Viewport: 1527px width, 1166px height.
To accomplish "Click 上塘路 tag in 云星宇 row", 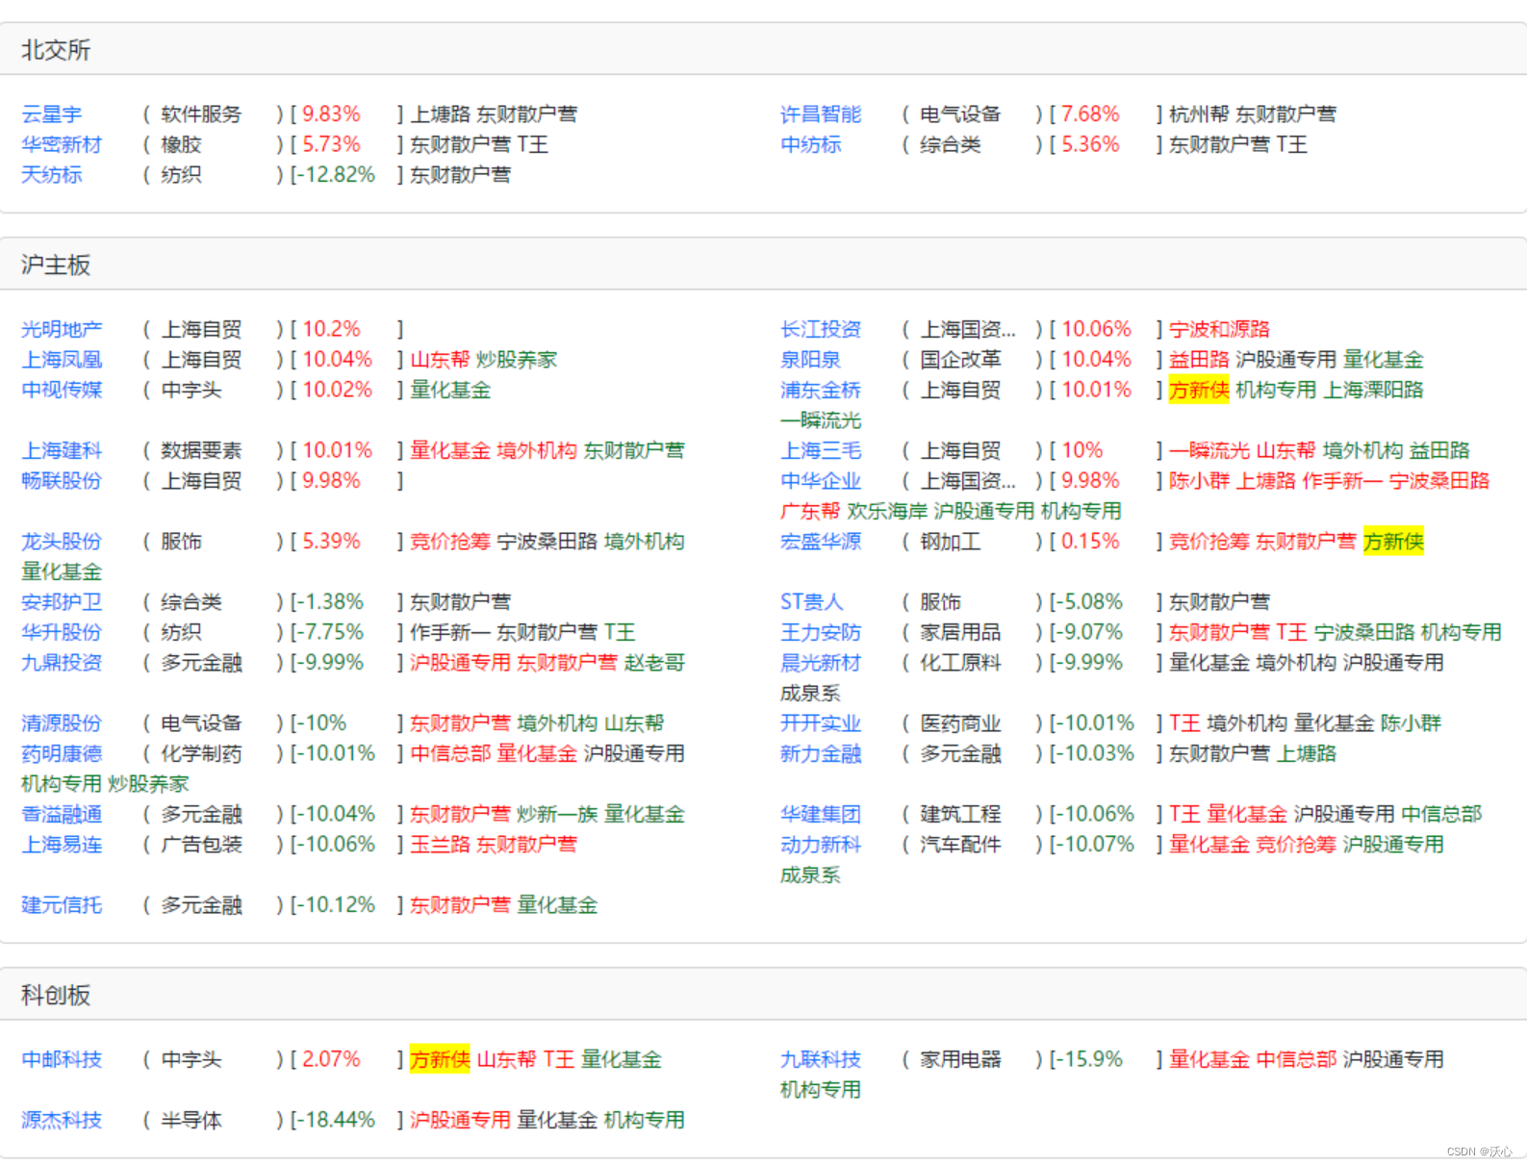I will 440,114.
